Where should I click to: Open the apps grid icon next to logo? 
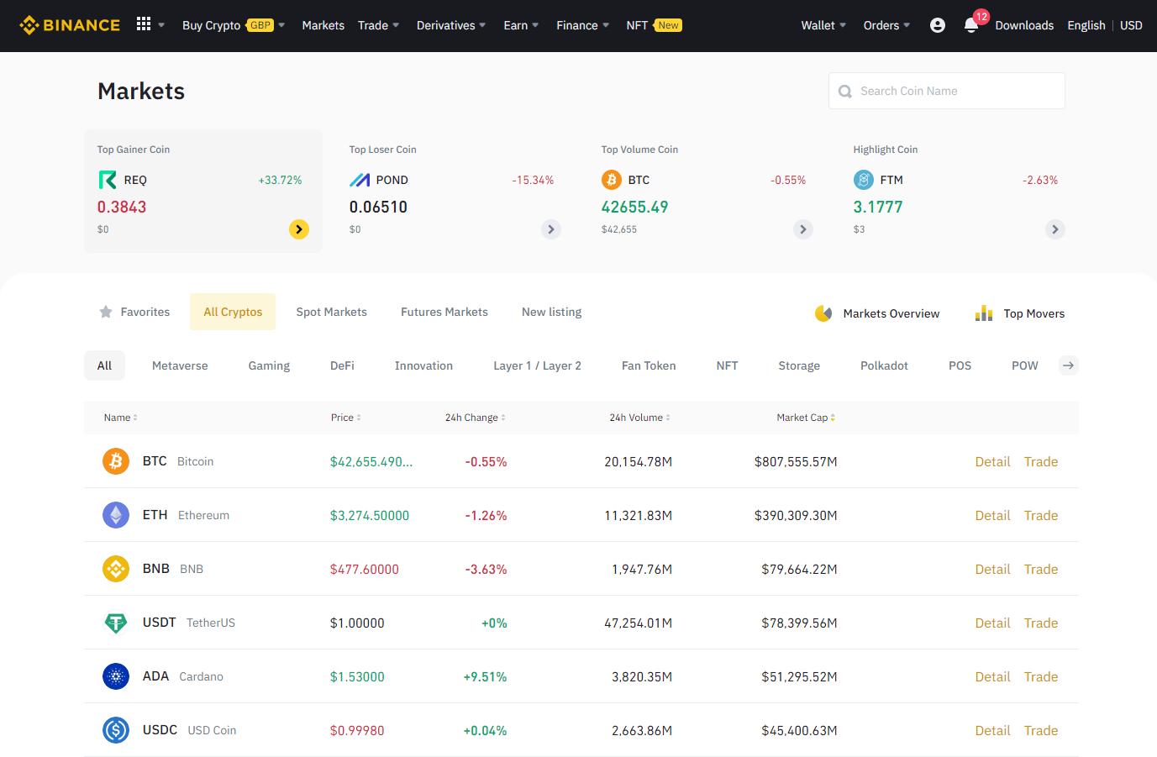pyautogui.click(x=145, y=24)
